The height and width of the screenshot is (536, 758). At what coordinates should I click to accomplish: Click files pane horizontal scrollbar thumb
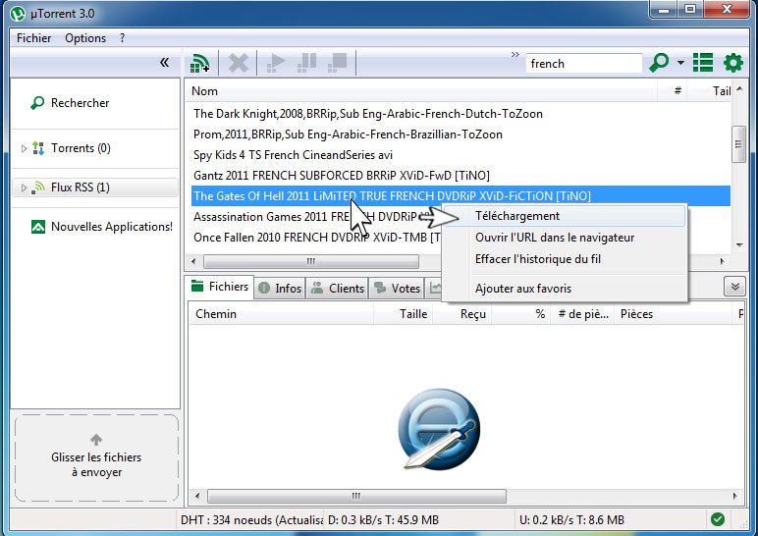click(x=356, y=496)
